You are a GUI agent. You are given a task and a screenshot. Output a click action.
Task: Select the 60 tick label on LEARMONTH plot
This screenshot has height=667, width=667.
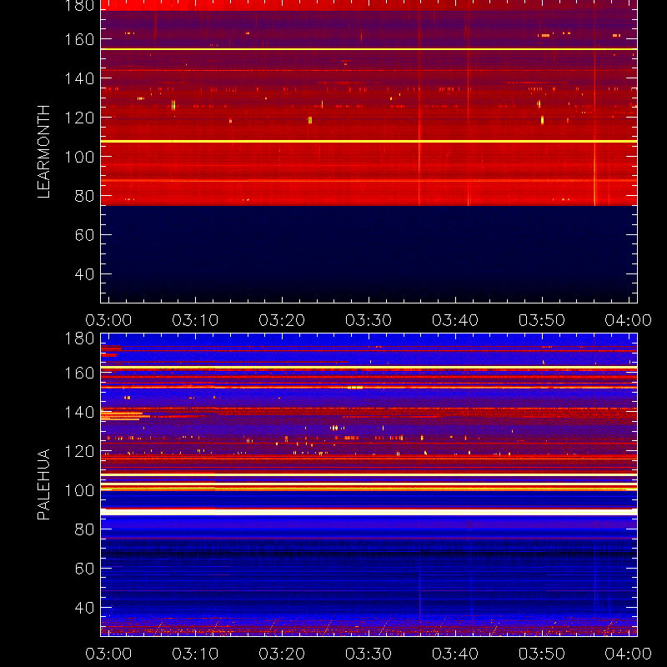84,235
